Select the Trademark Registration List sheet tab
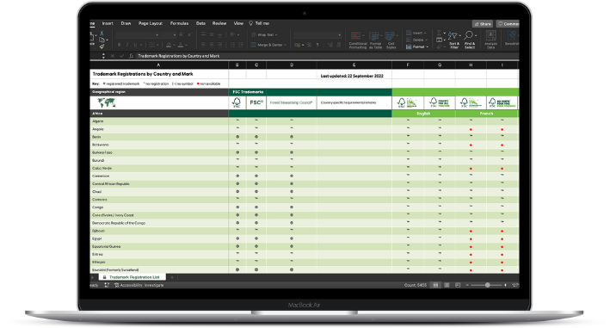The height and width of the screenshot is (328, 610). (x=132, y=277)
